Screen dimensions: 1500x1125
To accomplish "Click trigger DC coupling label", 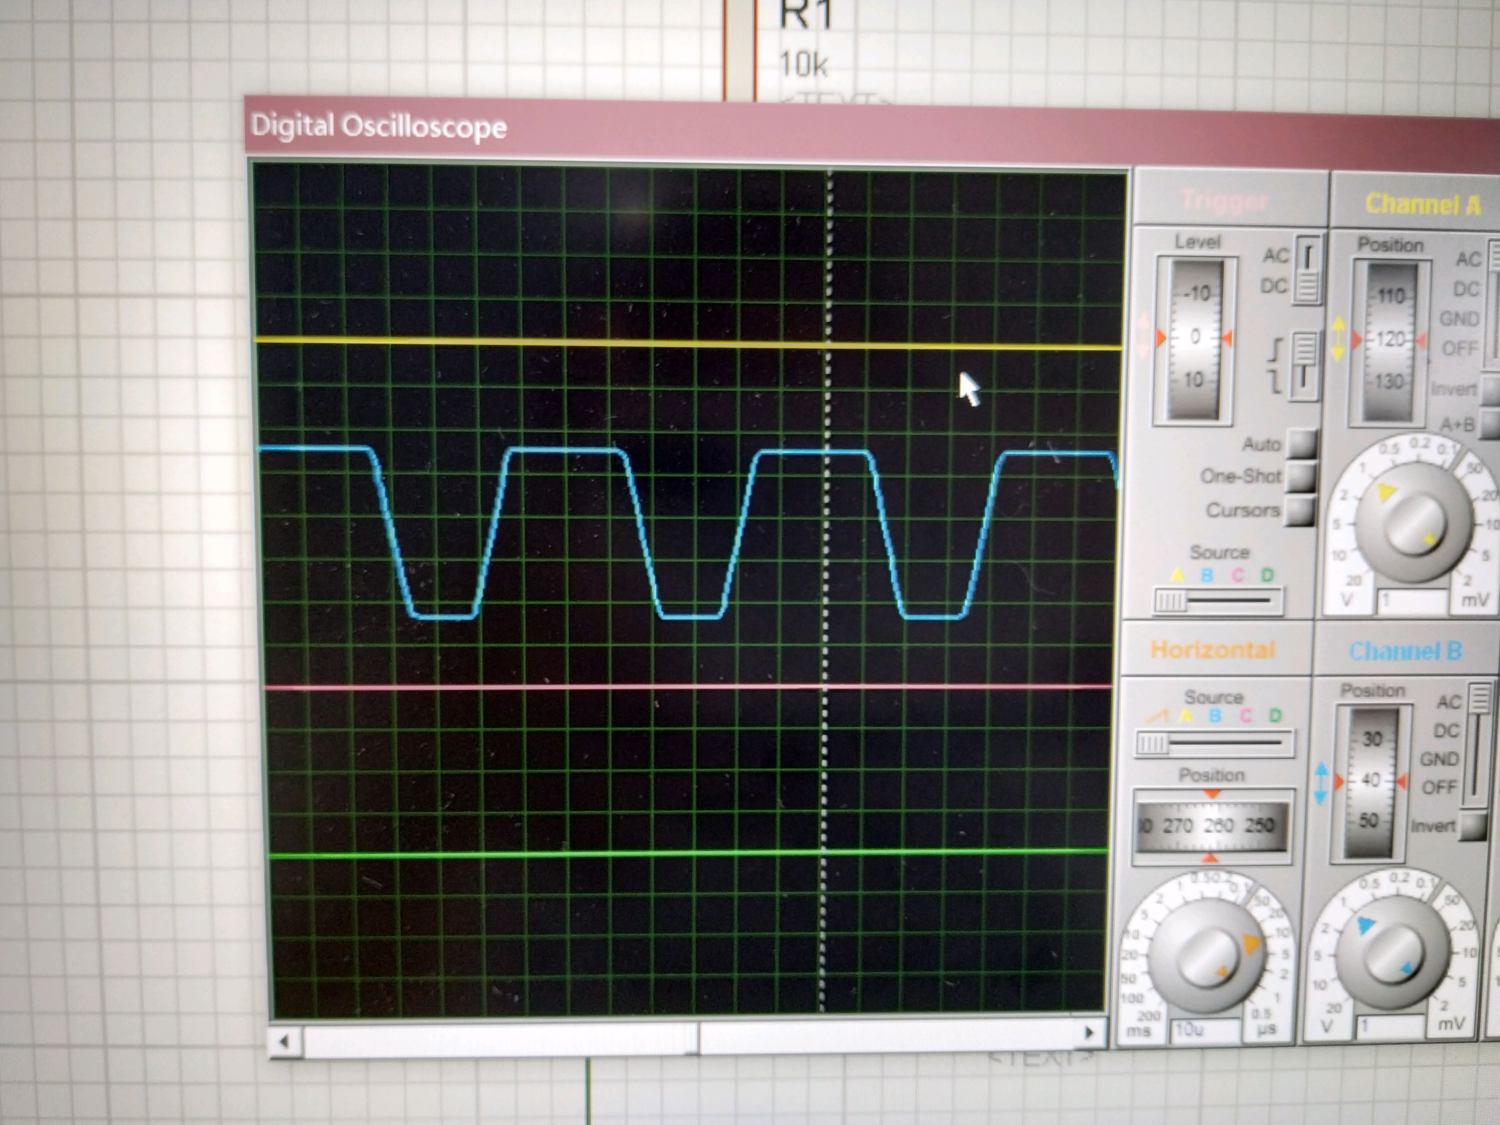I will 1273,286.
